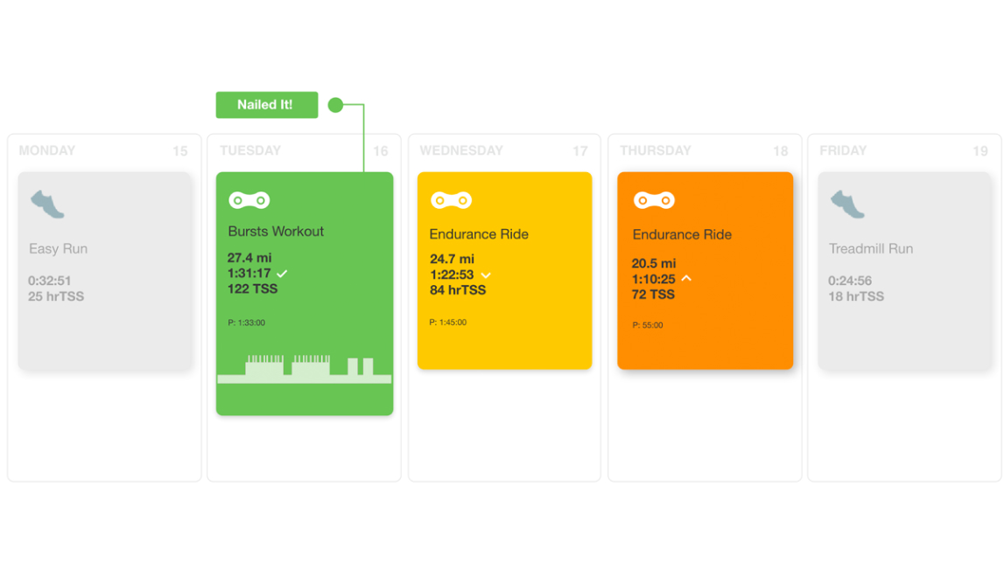Click the 0:24:56 duration on Treadmill Run
Image resolution: width=1004 pixels, height=564 pixels.
click(x=850, y=281)
